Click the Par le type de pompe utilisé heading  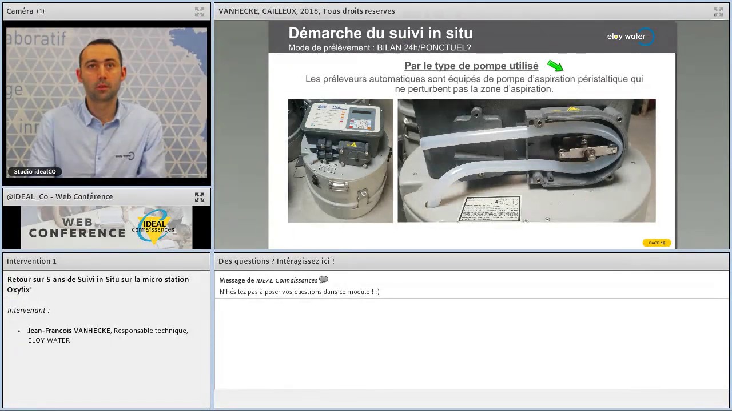471,66
